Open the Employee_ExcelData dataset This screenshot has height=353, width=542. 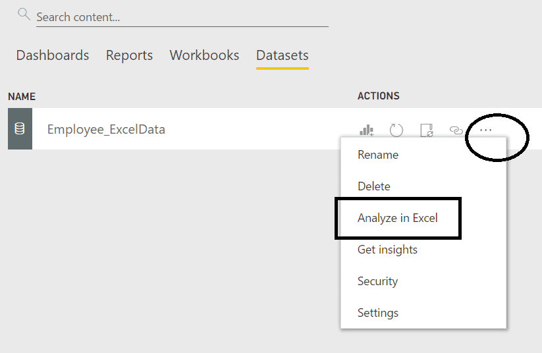click(106, 129)
